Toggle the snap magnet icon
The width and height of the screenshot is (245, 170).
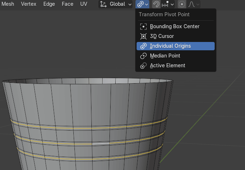tap(156, 4)
